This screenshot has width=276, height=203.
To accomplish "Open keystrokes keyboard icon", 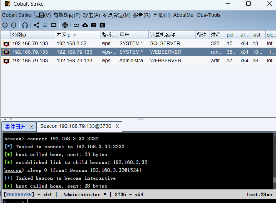I will point(94,25).
